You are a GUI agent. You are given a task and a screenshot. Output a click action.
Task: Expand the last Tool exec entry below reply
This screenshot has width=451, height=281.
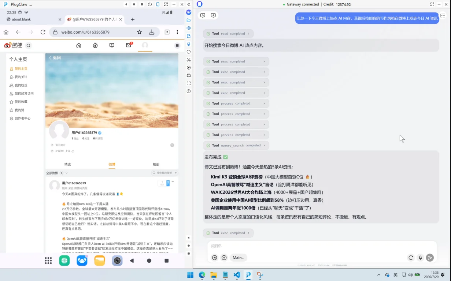228,233
